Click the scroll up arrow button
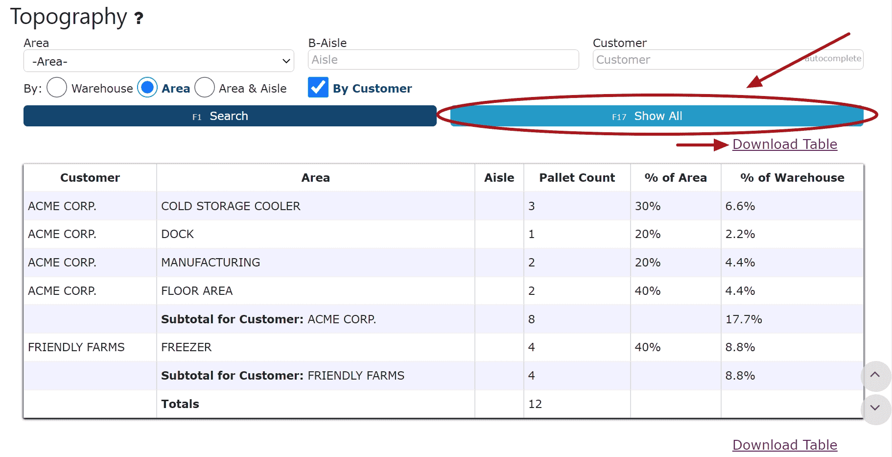 tap(875, 375)
